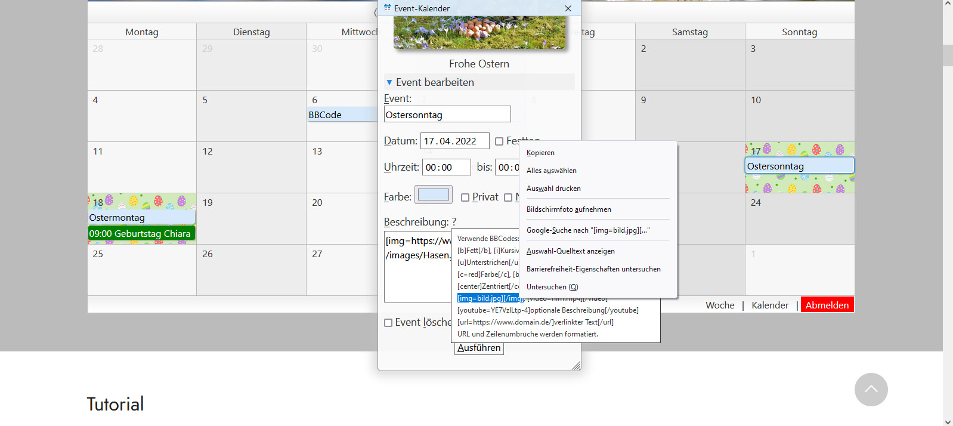Click the red Abmelden button
Viewport: 953px width, 426px height.
pos(827,305)
